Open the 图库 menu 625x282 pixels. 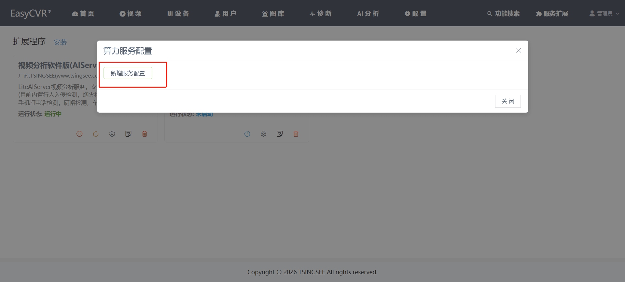[x=273, y=13]
